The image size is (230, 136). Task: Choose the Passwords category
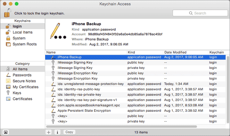pyautogui.click(x=23, y=75)
